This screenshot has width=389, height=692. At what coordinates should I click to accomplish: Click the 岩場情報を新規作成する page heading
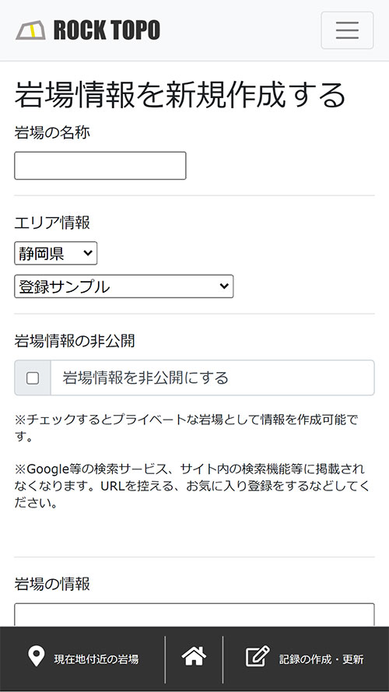180,94
